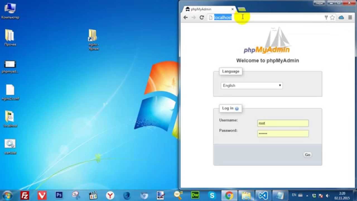
Task: Switch to Chrome in the taskbar
Action: coord(229,195)
